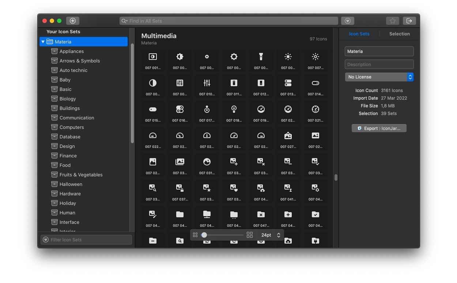Click the Export to IconJar button

tap(379, 128)
